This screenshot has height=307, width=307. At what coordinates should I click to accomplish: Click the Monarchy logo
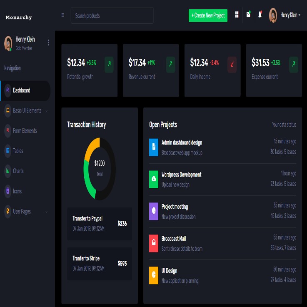click(19, 17)
